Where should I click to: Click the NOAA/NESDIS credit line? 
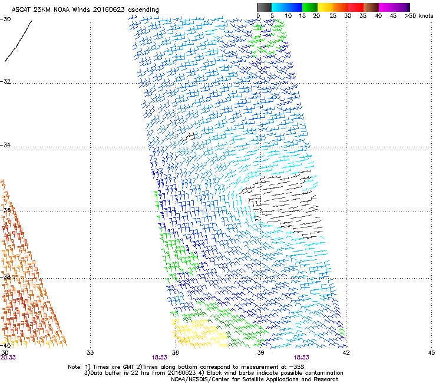255,379
